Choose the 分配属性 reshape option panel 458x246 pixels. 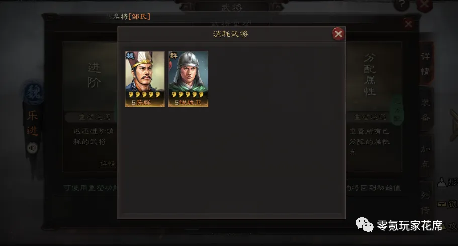pos(374,106)
